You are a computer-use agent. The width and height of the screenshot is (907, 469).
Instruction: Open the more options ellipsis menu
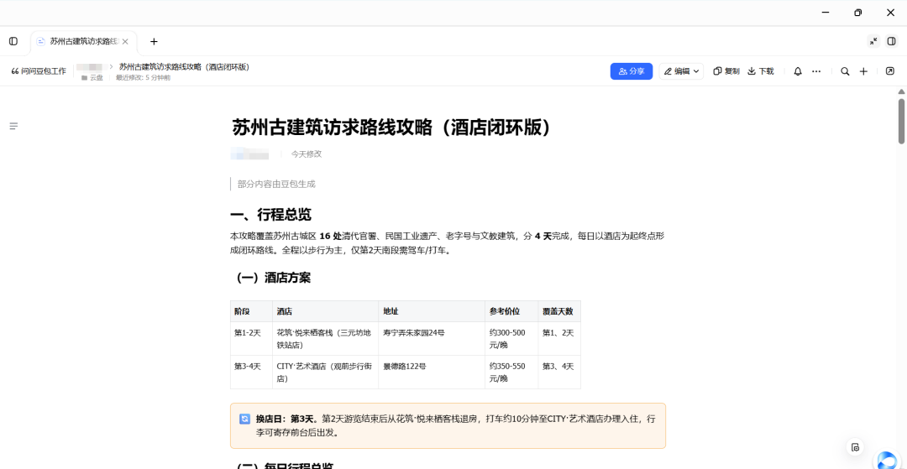[x=816, y=71]
